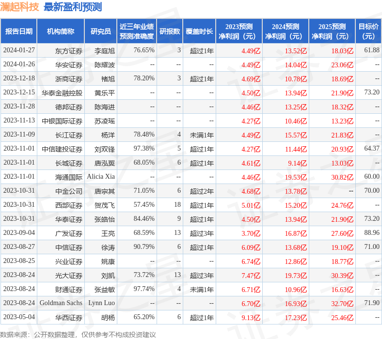Screen dimensions: 382x339
Task: Select 2023 forecast 7.47亿
Action: (x=251, y=276)
